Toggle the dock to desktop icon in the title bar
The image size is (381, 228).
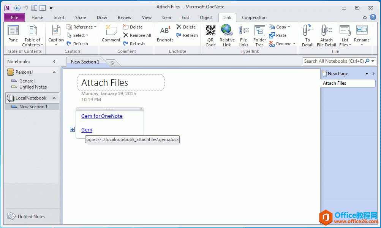[34, 8]
